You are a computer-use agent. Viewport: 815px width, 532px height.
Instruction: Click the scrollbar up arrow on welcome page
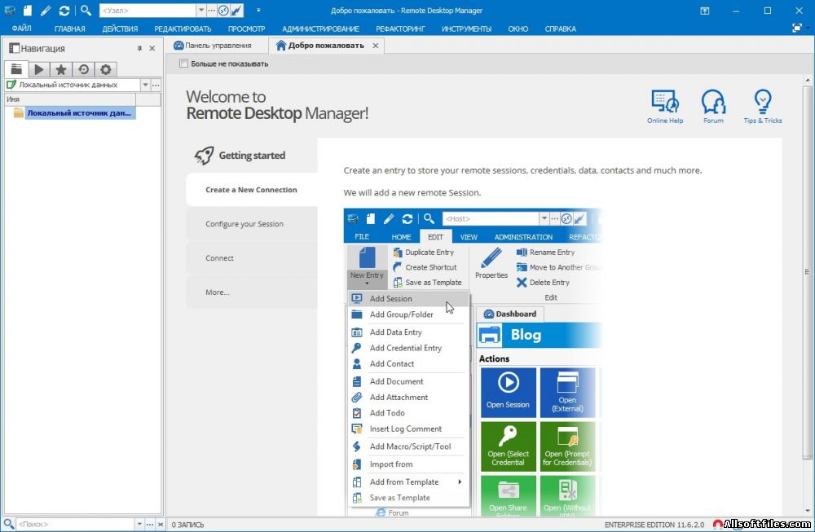click(x=807, y=81)
